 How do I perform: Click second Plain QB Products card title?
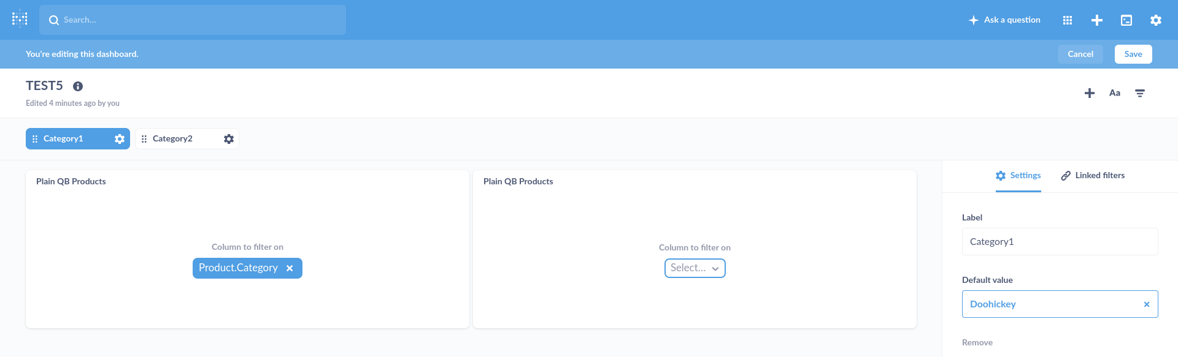pos(518,181)
